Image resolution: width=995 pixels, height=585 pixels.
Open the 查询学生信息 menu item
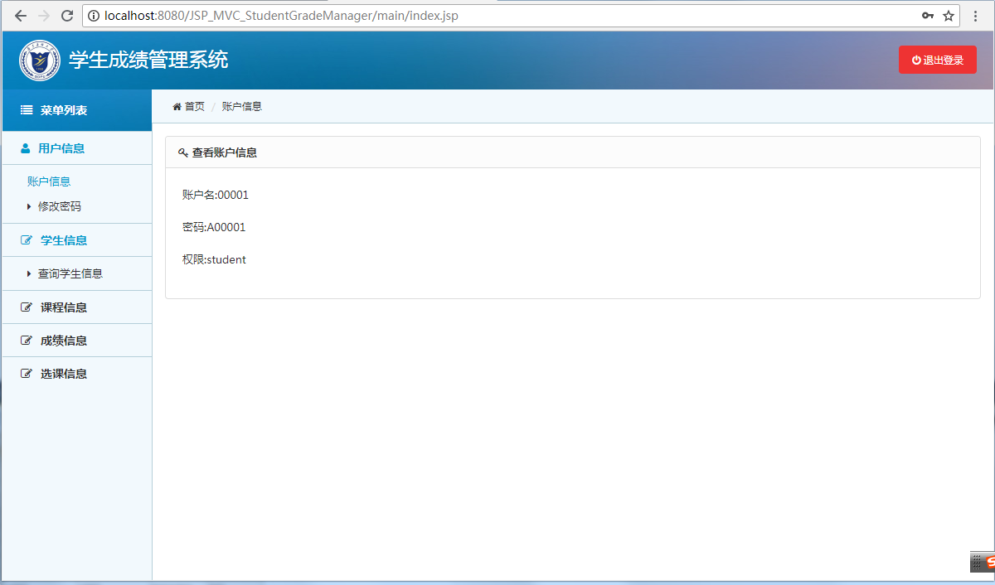(70, 273)
